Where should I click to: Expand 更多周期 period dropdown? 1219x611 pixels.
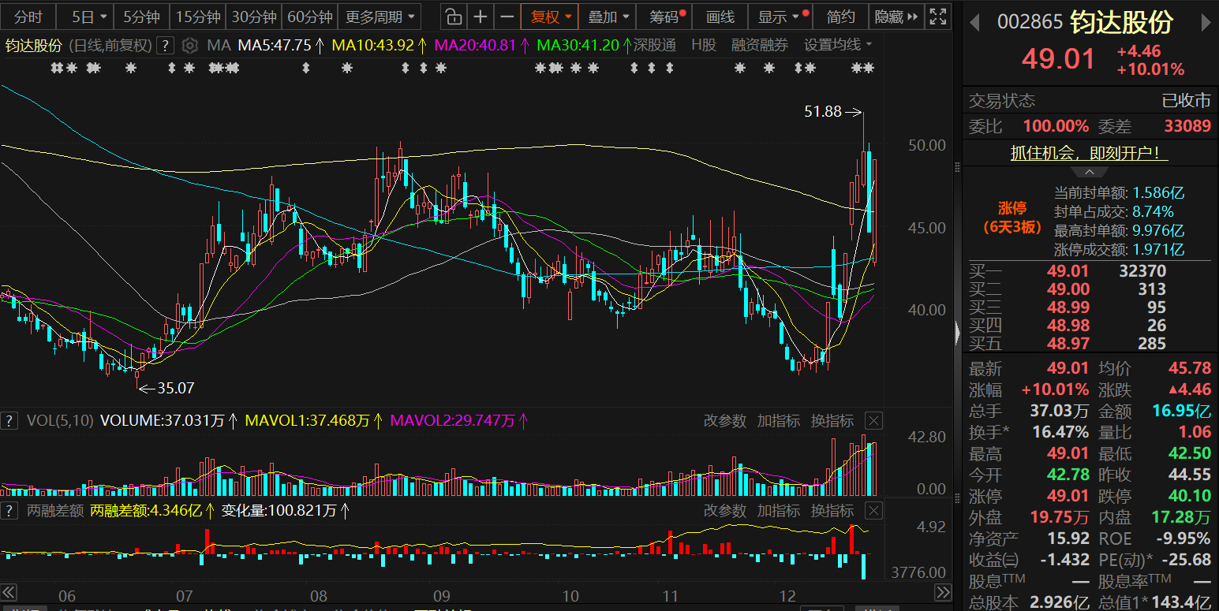point(380,17)
